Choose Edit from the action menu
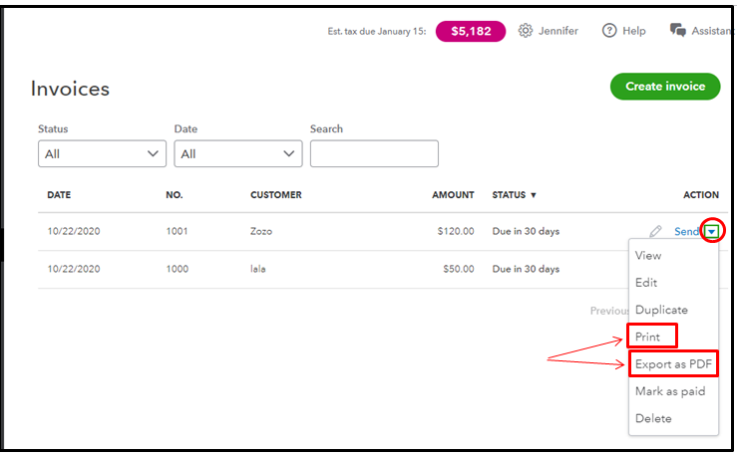737x454 pixels. coord(646,283)
